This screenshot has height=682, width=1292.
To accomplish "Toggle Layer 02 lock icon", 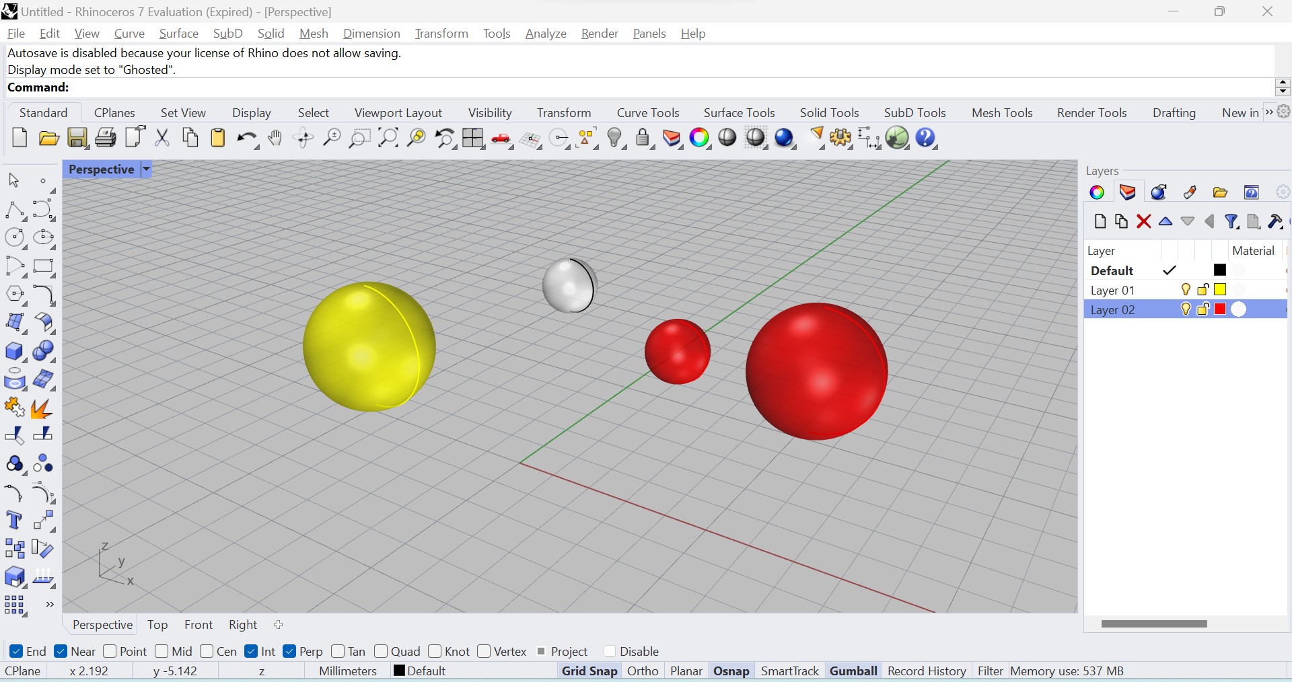I will click(1204, 309).
